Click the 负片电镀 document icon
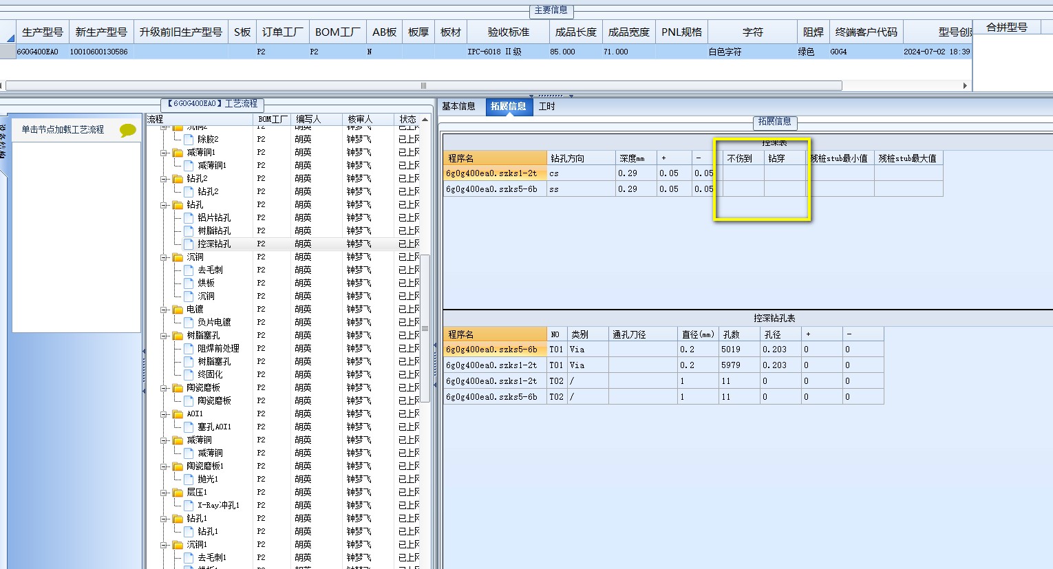The height and width of the screenshot is (569, 1053). pyautogui.click(x=189, y=323)
